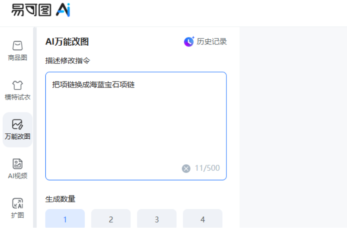Select generation count 3
The height and width of the screenshot is (229, 347).
[156, 220]
